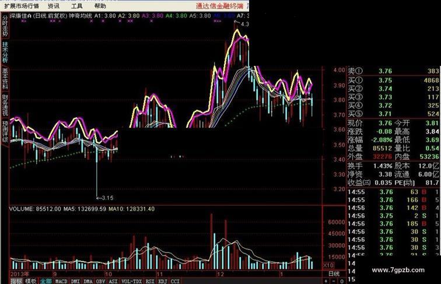
Task: Click the 买④ bid row priced 3.72
Action: coord(393,106)
